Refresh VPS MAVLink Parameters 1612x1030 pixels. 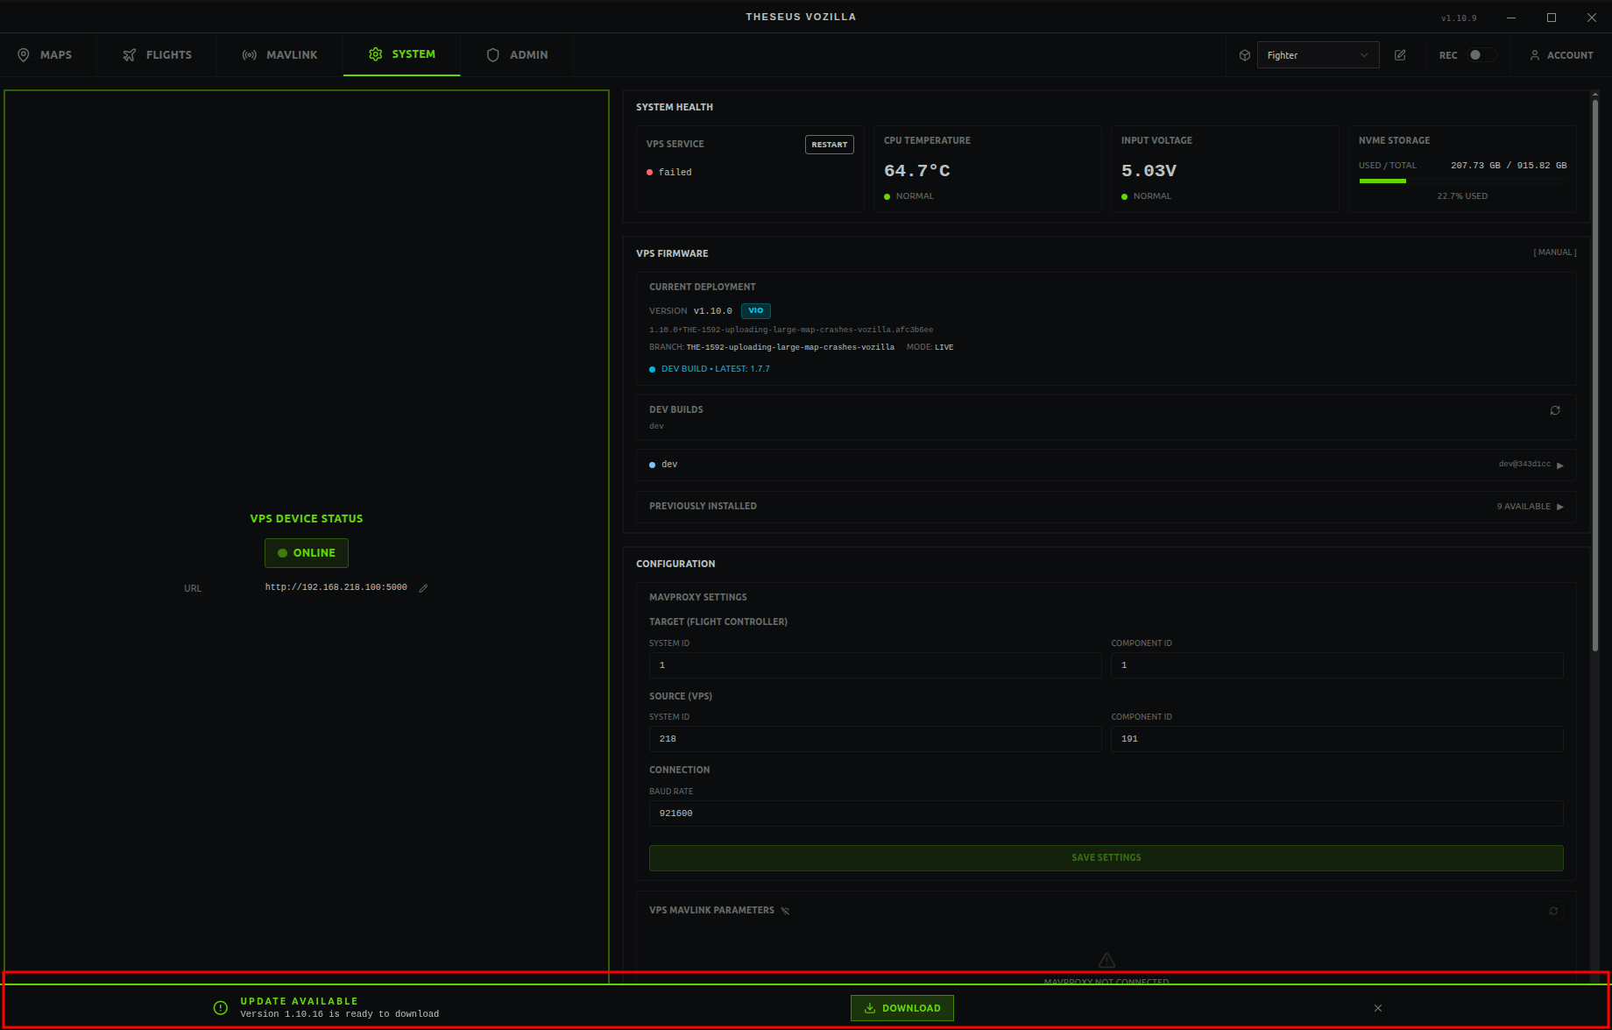[1553, 911]
